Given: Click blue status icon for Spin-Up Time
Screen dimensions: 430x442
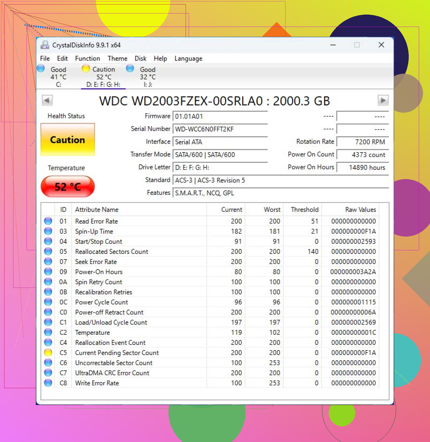Looking at the screenshot, I should pyautogui.click(x=48, y=231).
